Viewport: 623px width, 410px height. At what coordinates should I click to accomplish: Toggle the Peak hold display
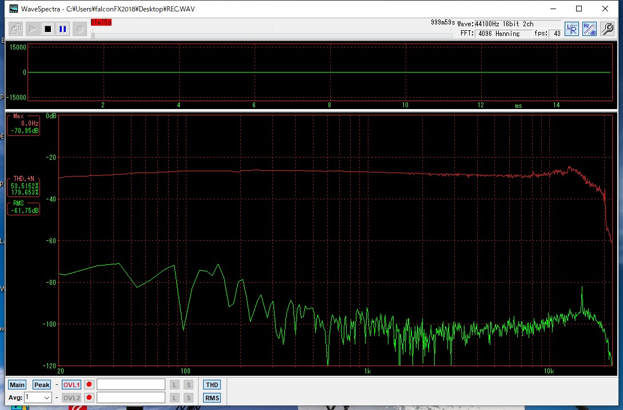pyautogui.click(x=42, y=385)
